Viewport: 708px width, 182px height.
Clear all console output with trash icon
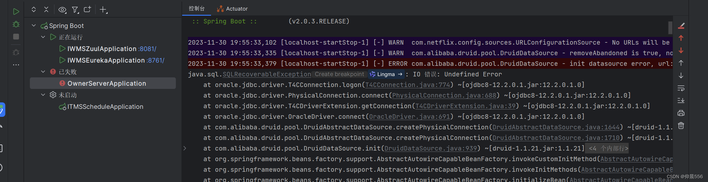click(681, 126)
